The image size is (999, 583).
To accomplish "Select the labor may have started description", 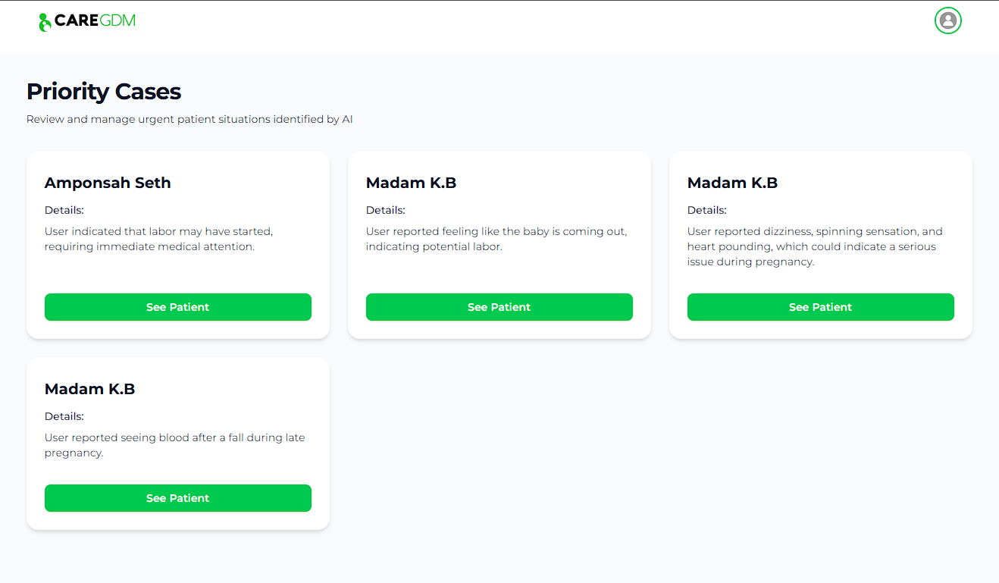I will point(158,239).
